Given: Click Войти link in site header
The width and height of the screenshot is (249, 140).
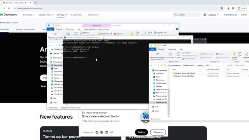Looking at the screenshot, I should coord(244,15).
